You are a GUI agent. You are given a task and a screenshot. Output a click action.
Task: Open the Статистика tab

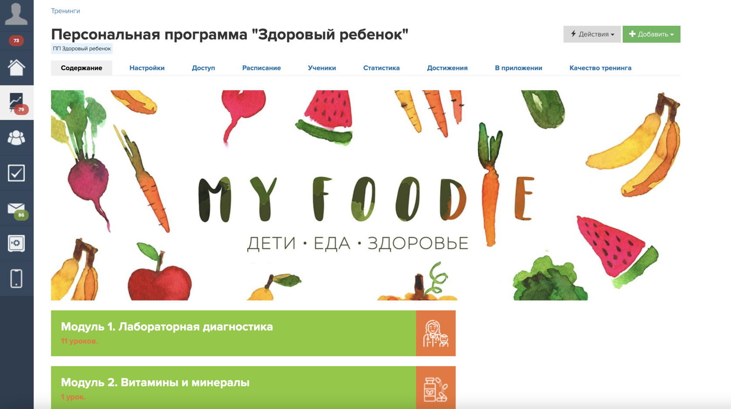click(382, 68)
